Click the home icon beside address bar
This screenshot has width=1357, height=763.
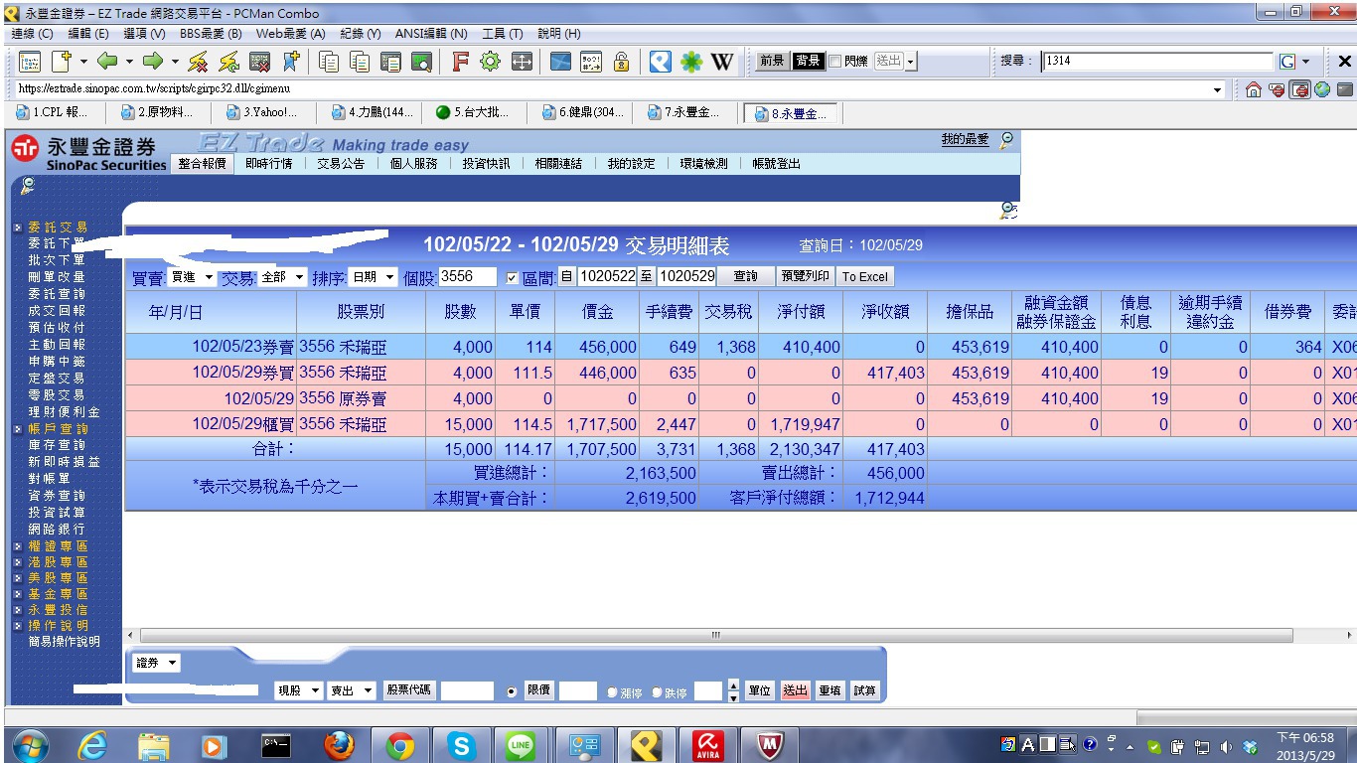pos(1254,89)
